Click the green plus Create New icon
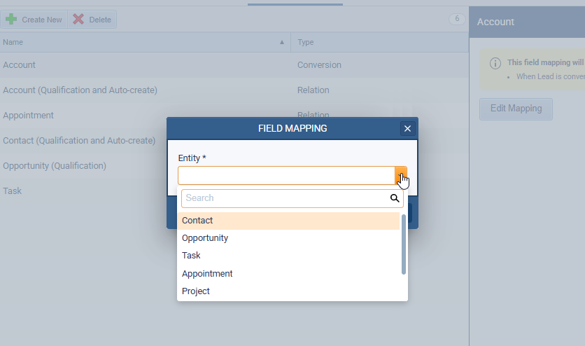The height and width of the screenshot is (346, 585). (11, 20)
